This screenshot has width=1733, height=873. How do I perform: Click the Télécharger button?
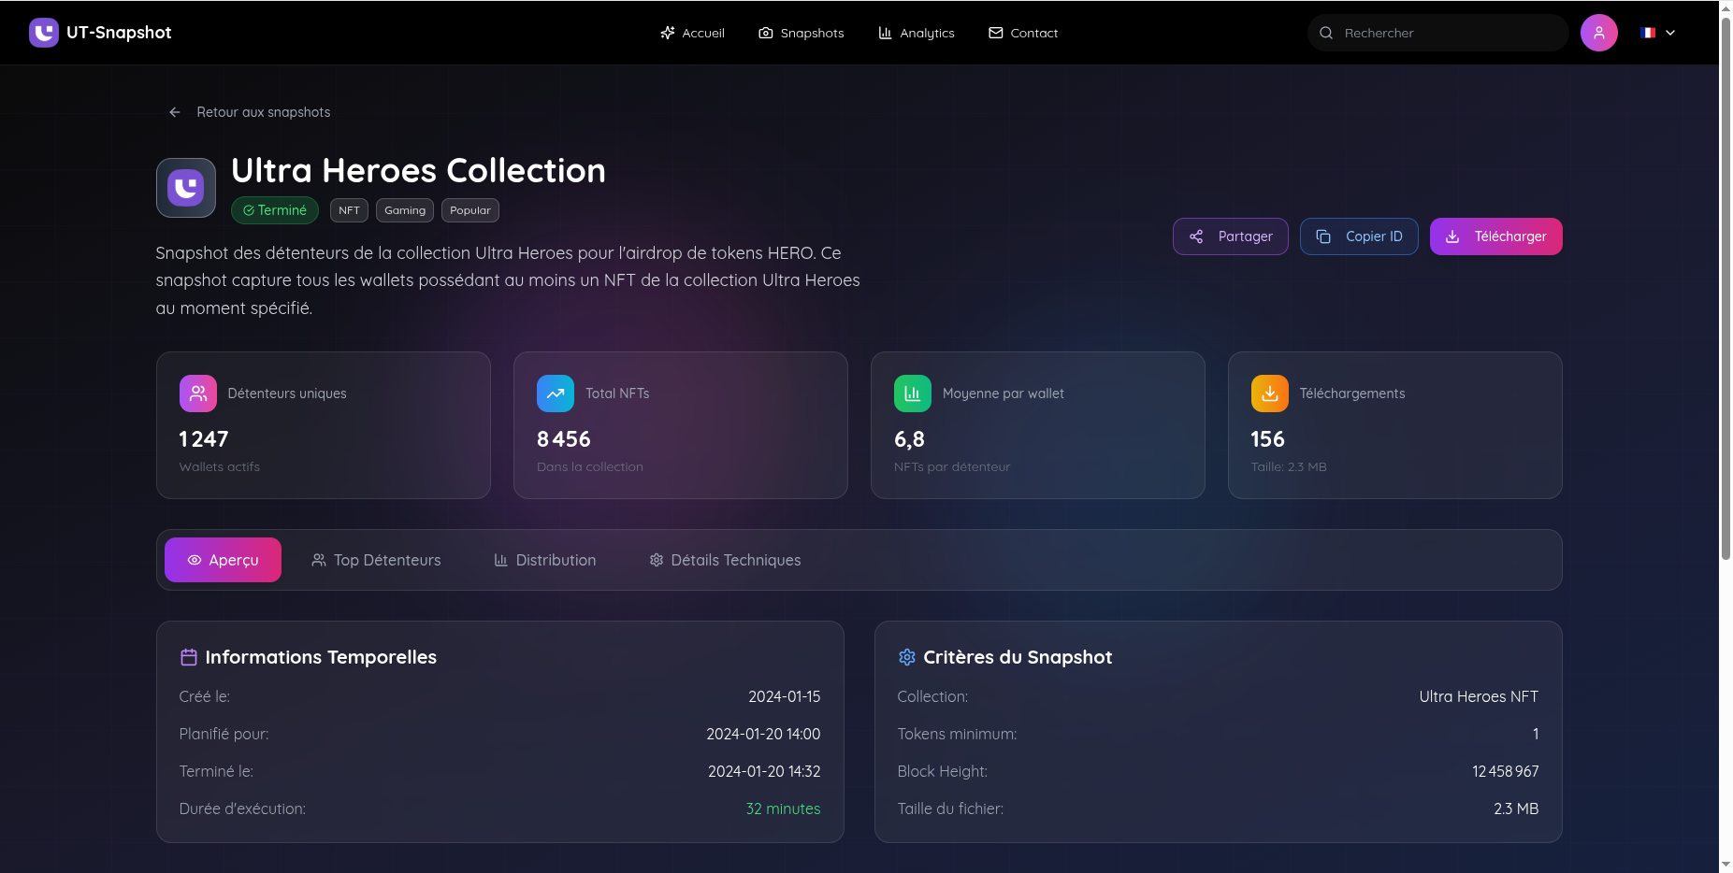tap(1495, 236)
